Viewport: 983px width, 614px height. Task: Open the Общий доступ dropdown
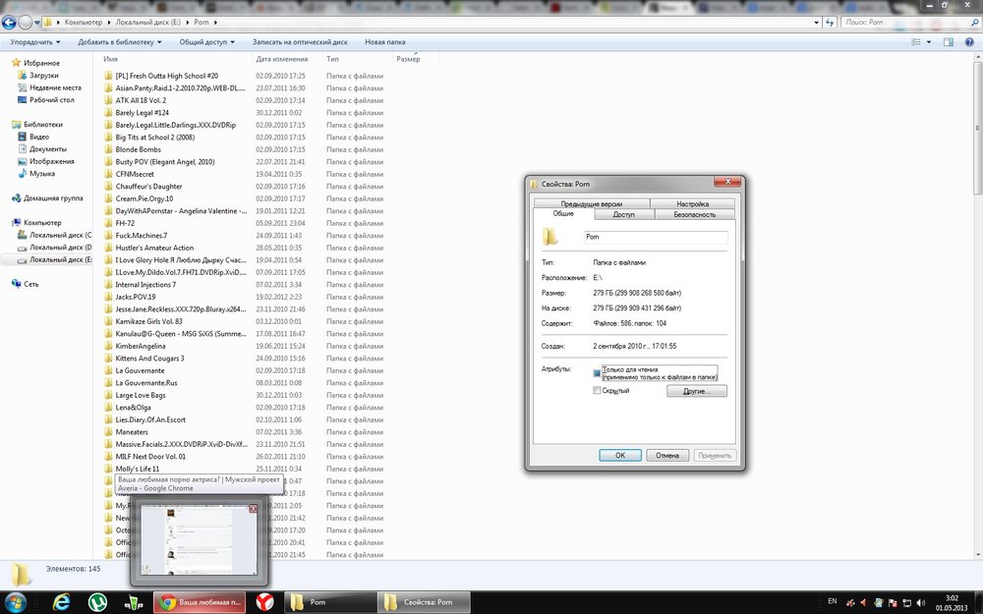pos(207,42)
